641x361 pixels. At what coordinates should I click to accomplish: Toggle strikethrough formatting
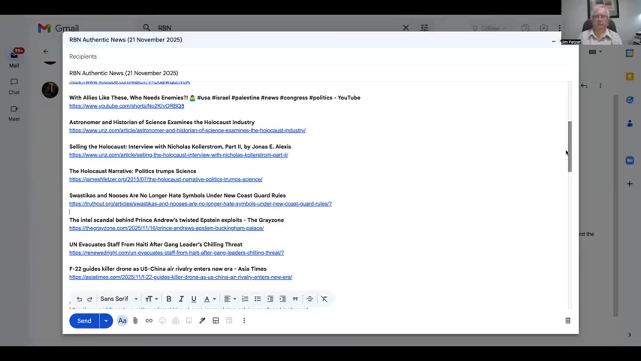(309, 299)
